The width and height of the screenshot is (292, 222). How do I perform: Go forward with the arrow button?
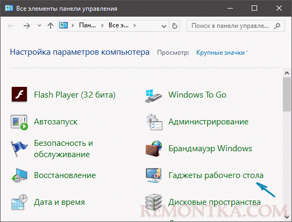tap(27, 26)
